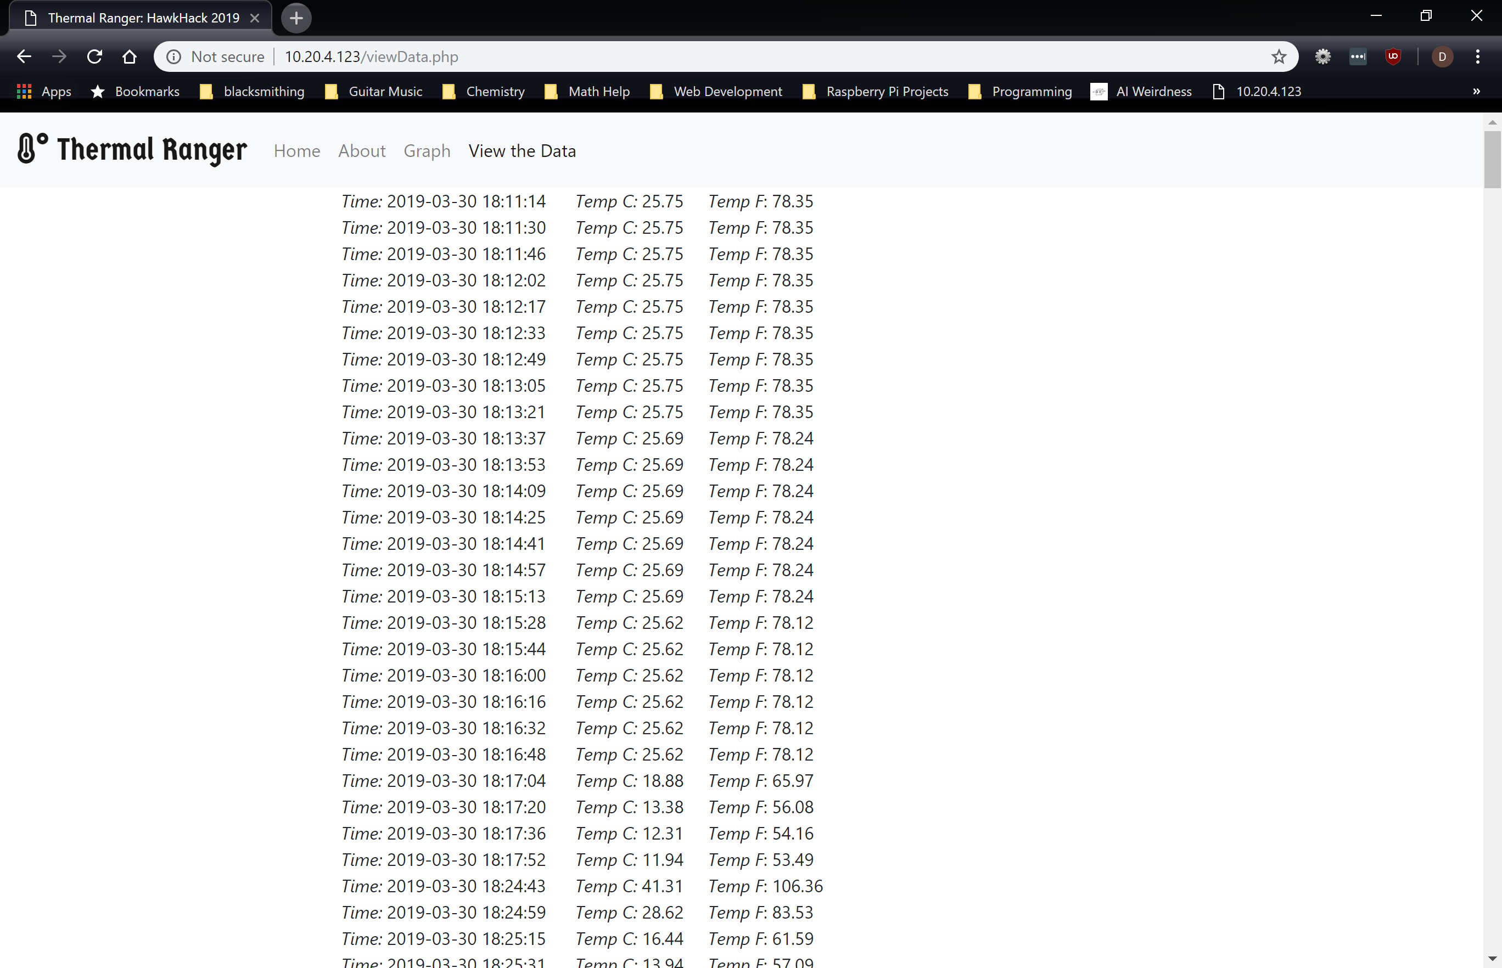
Task: Bookmark this page with star icon
Action: [1278, 57]
